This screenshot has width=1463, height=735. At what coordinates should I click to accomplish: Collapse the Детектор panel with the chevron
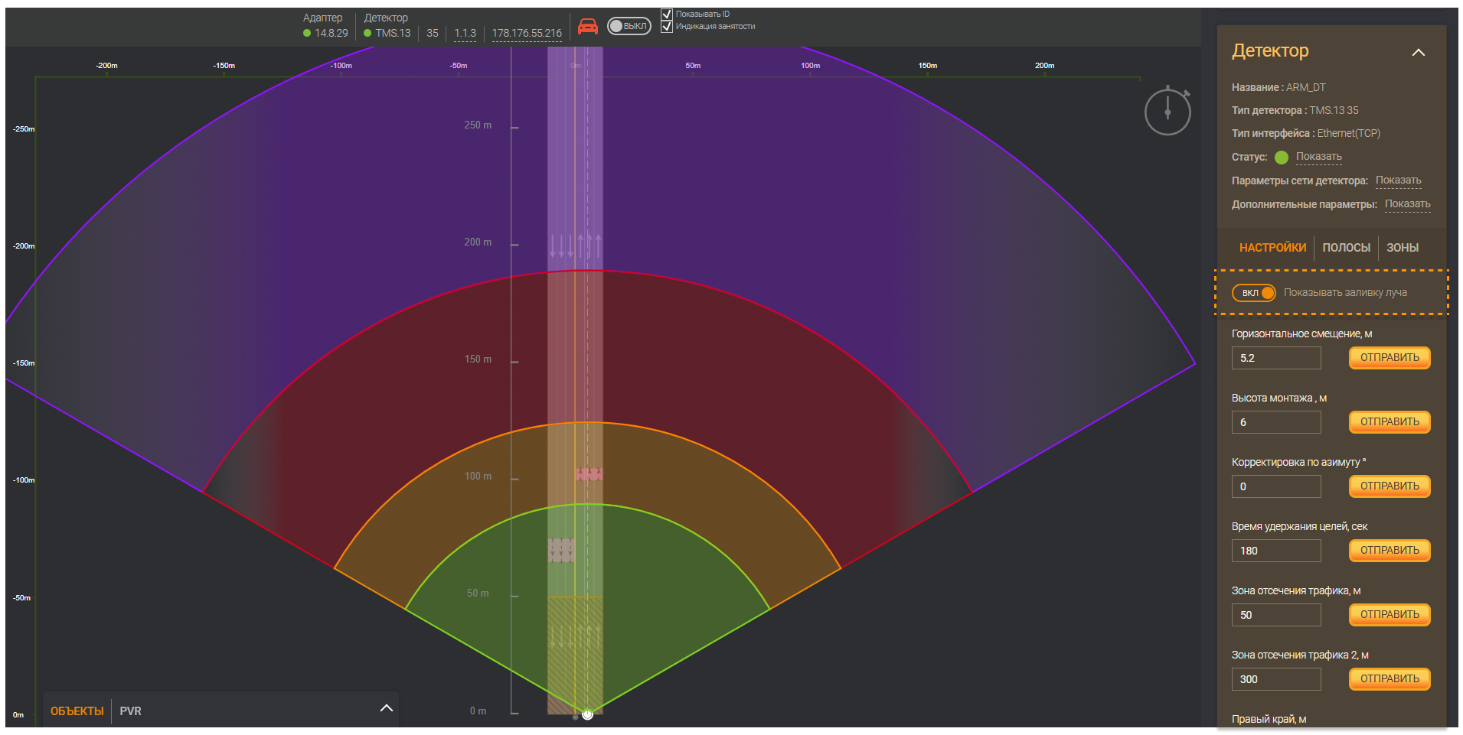tap(1419, 52)
